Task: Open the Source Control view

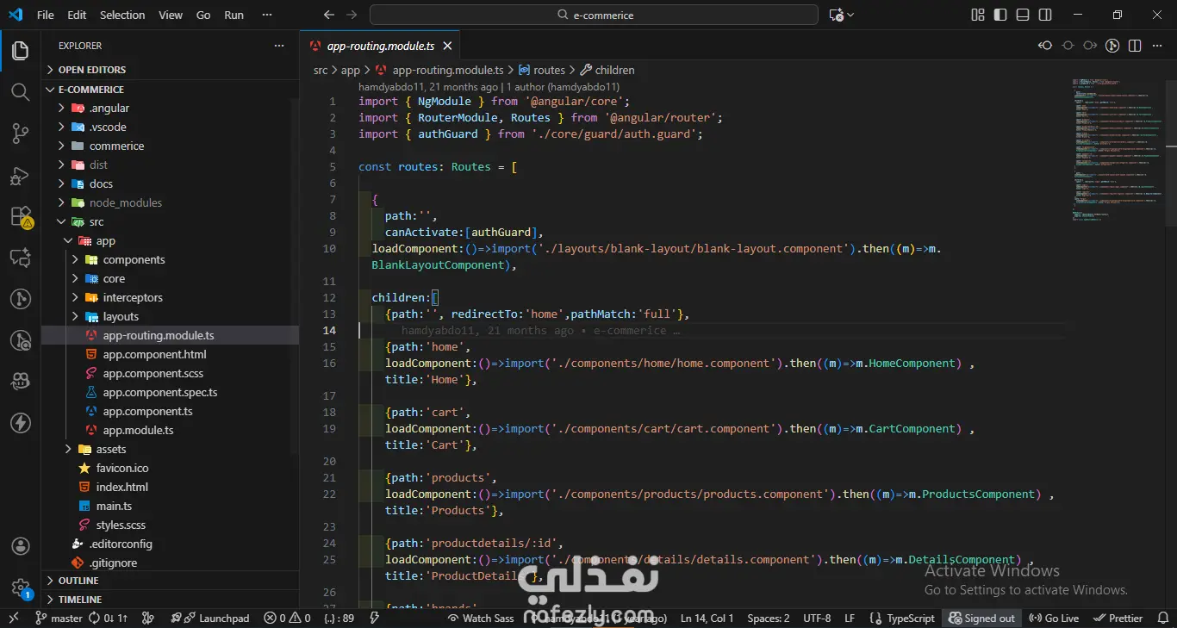Action: coord(20,134)
